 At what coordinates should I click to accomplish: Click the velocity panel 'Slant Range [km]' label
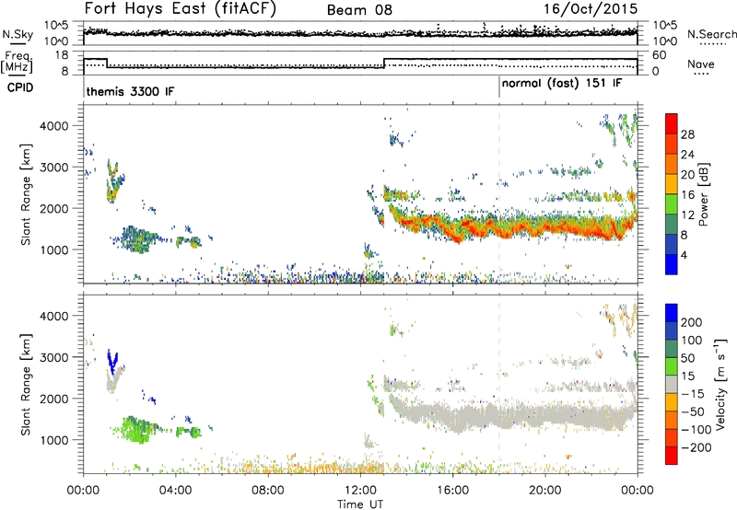26,385
